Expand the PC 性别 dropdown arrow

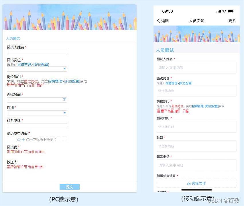(x=64, y=113)
